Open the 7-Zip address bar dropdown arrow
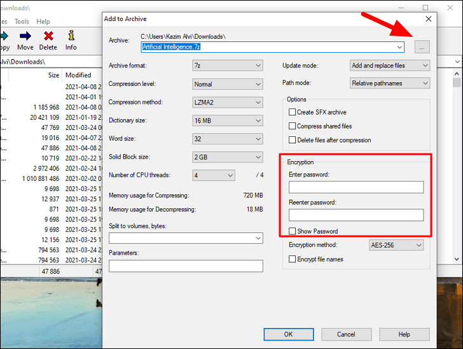The image size is (463, 349). pos(457,62)
